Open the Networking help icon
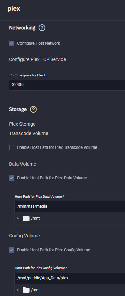125x296 pixels. pyautogui.click(x=42, y=28)
